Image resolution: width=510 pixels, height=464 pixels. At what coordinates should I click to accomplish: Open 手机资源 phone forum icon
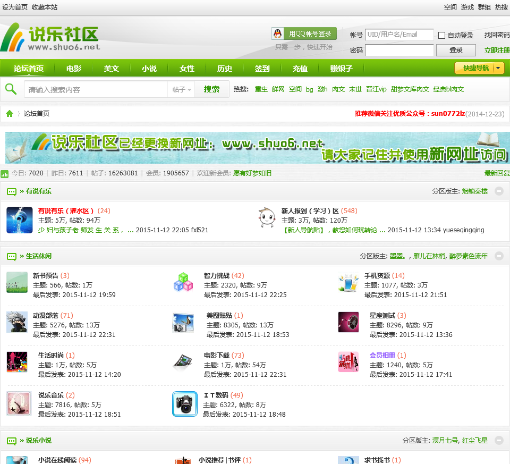pos(348,282)
